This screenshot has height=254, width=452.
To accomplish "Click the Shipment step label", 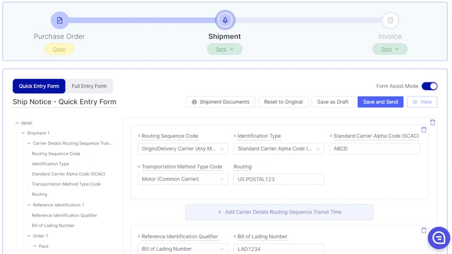I will [x=224, y=37].
